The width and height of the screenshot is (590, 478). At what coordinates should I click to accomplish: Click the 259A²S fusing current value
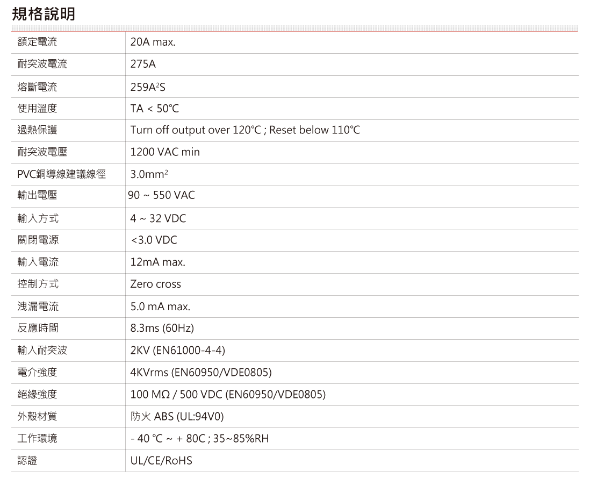click(148, 87)
